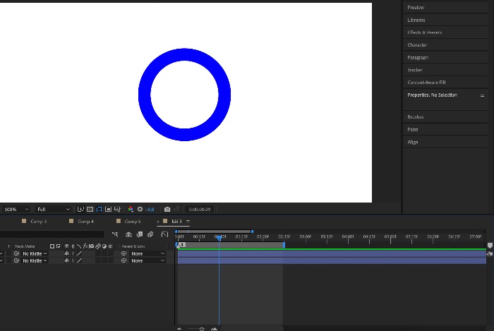Viewport: 494px width, 331px height.
Task: Click the Adjustment Layer column header icon
Action: pyautogui.click(x=104, y=246)
